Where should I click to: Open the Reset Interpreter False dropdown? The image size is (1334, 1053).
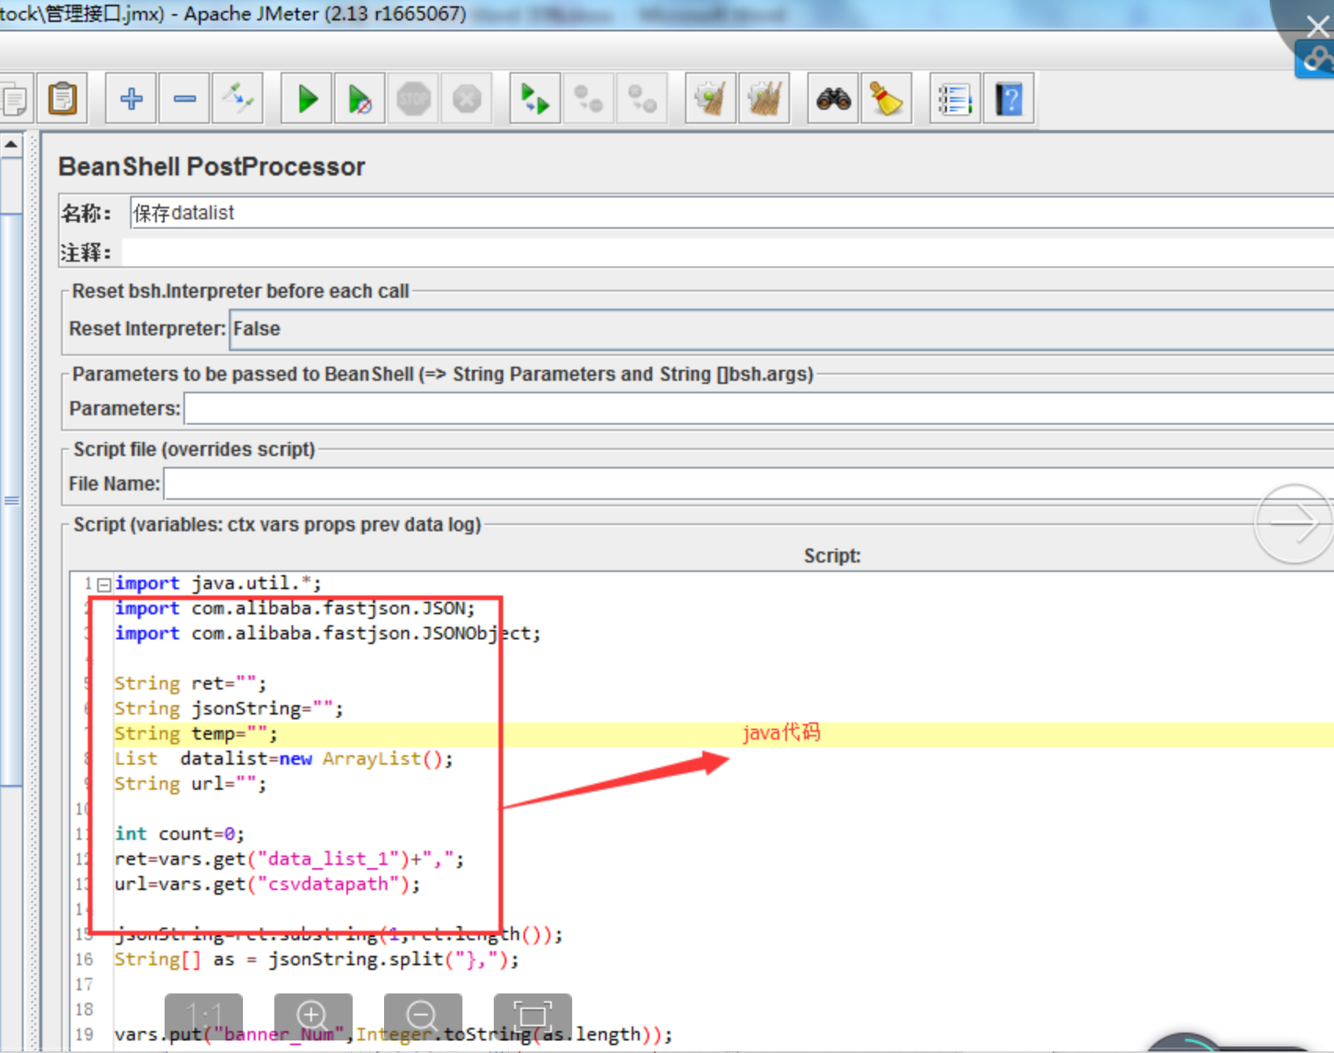pos(782,329)
